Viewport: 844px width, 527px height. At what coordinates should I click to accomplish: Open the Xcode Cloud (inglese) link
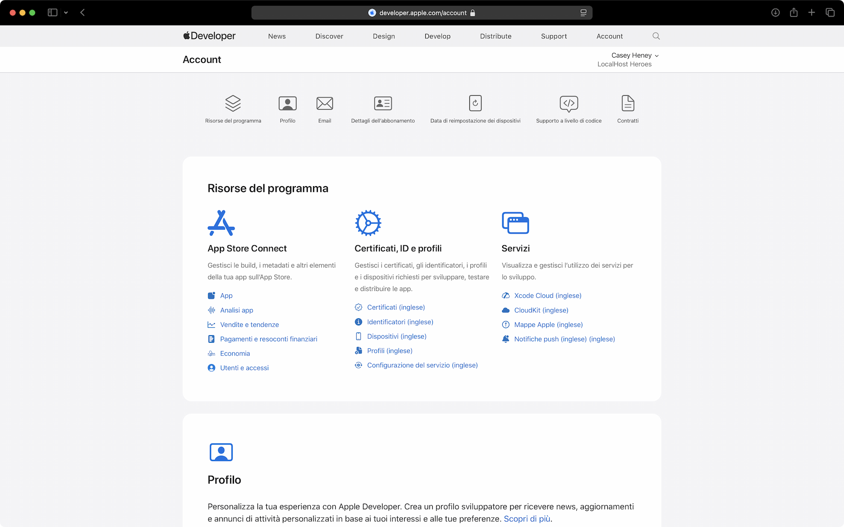point(548,295)
